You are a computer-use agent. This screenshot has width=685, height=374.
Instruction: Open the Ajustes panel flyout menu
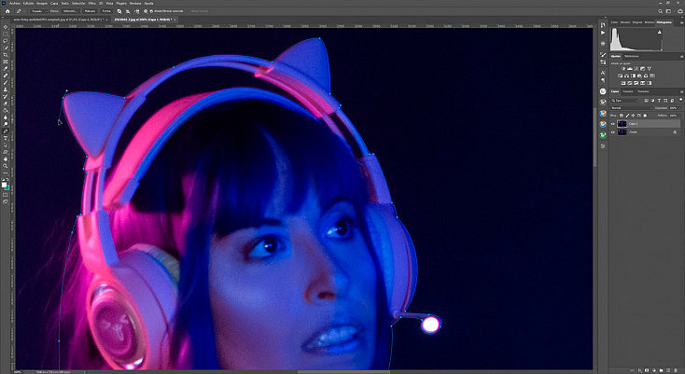(681, 56)
